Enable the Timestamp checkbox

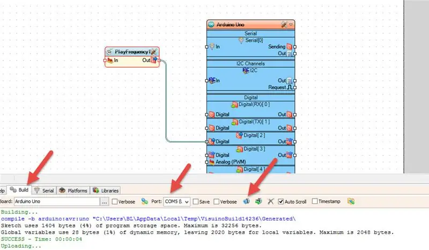(315, 202)
